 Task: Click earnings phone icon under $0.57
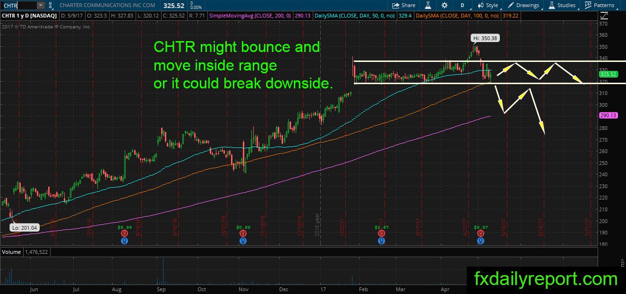click(480, 233)
